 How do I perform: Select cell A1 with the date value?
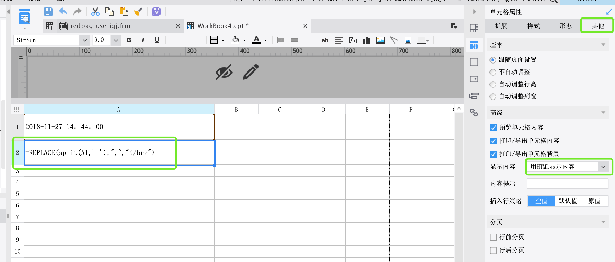(x=119, y=127)
